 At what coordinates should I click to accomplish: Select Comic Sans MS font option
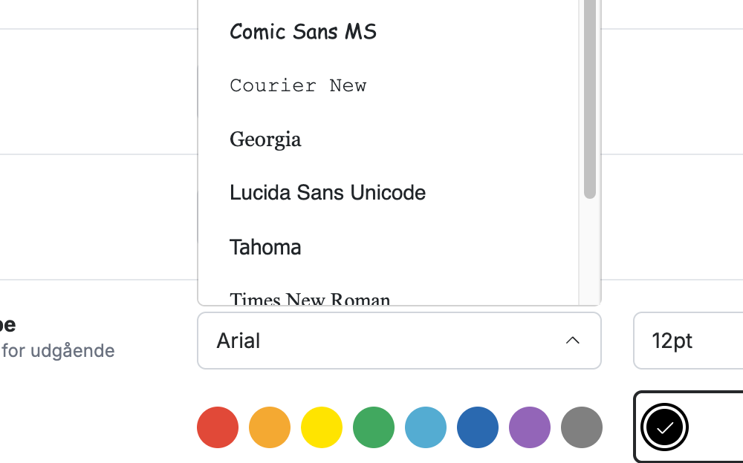tap(388, 32)
